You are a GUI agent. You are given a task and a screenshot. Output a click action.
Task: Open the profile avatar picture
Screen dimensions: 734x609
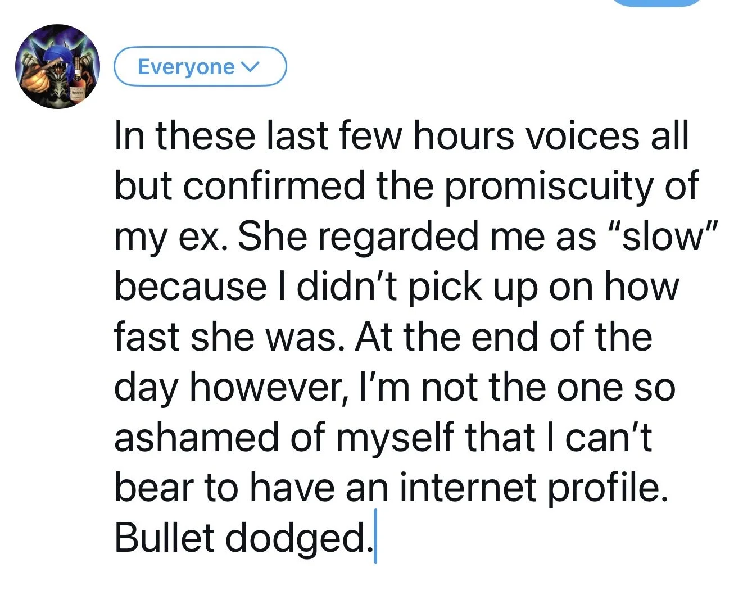tap(57, 66)
